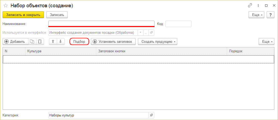Move row up with arrow icon
Image resolution: width=278 pixels, height=120 pixels.
pyautogui.click(x=53, y=41)
